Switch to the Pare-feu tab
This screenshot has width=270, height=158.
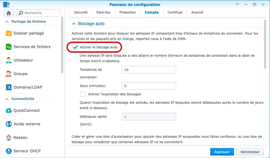(103, 12)
